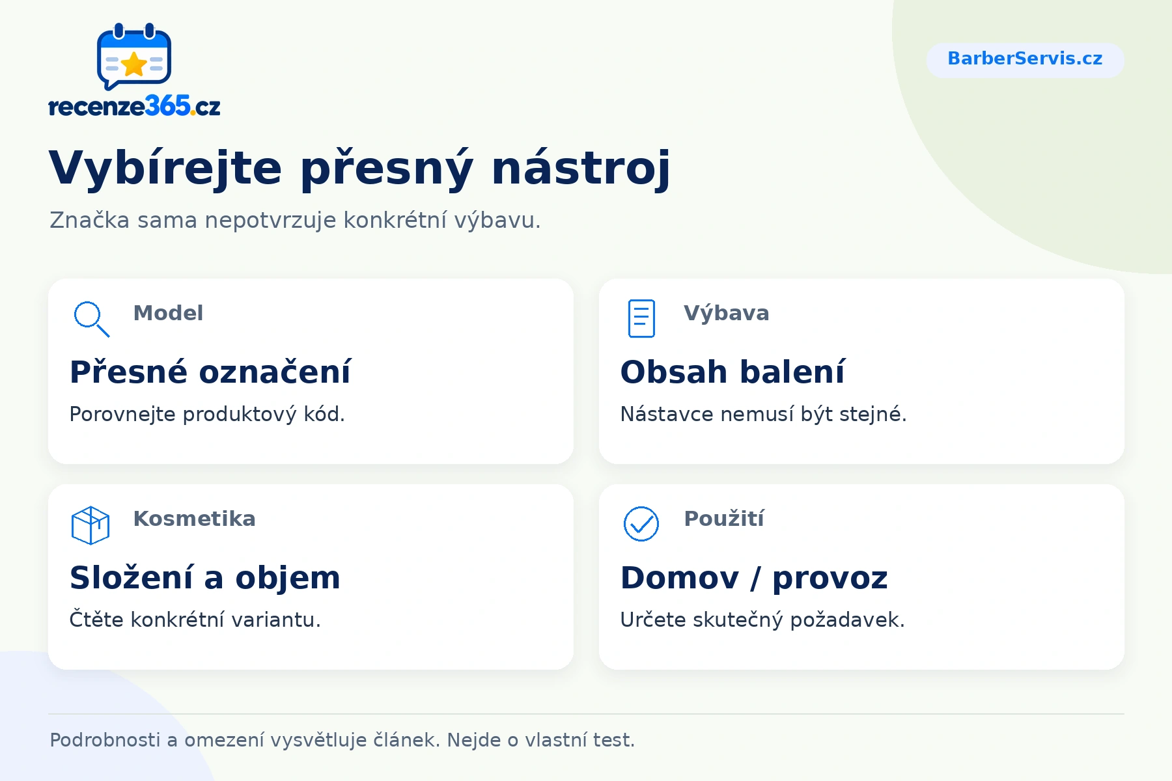Click the recenze365.cz calendar star logo
1172x781 pixels.
134,57
